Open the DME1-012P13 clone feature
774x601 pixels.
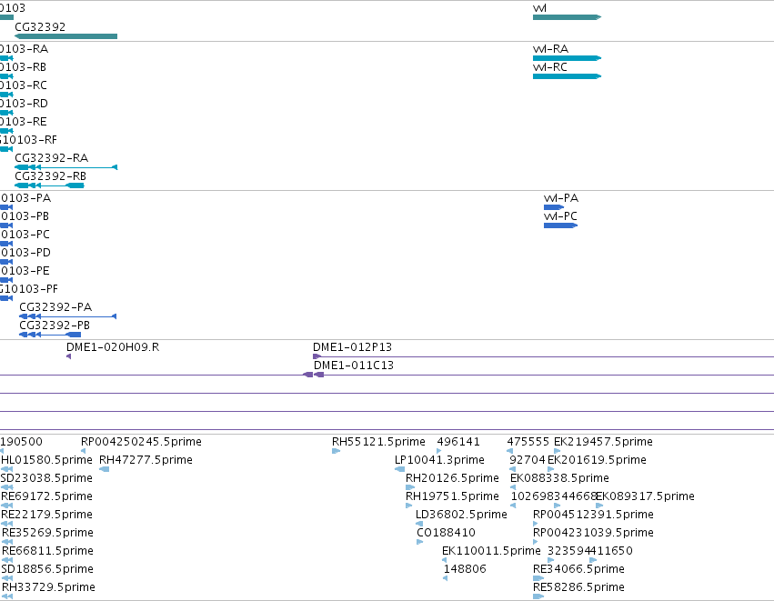pyautogui.click(x=544, y=356)
